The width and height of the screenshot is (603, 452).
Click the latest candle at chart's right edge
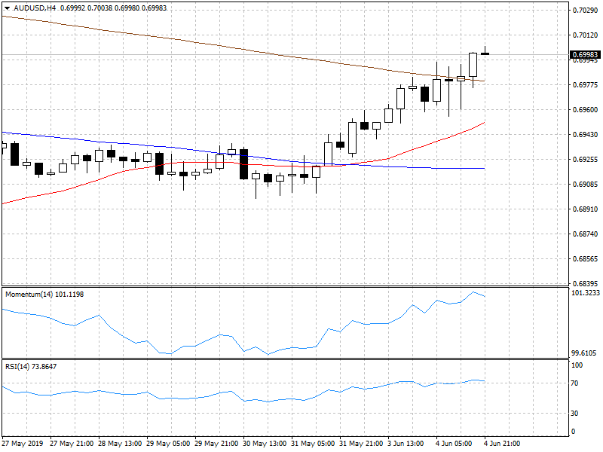pos(485,53)
